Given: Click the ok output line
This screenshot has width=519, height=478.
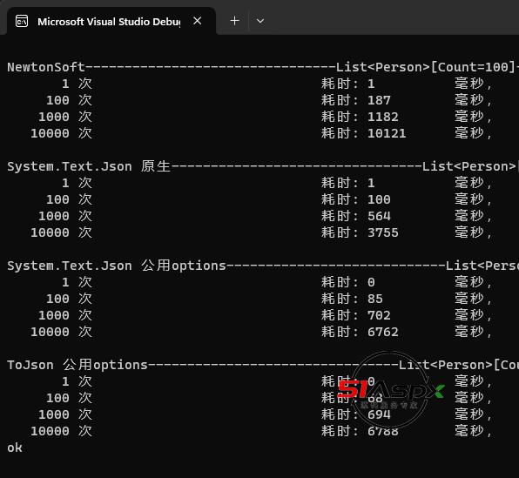Looking at the screenshot, I should click(x=15, y=448).
